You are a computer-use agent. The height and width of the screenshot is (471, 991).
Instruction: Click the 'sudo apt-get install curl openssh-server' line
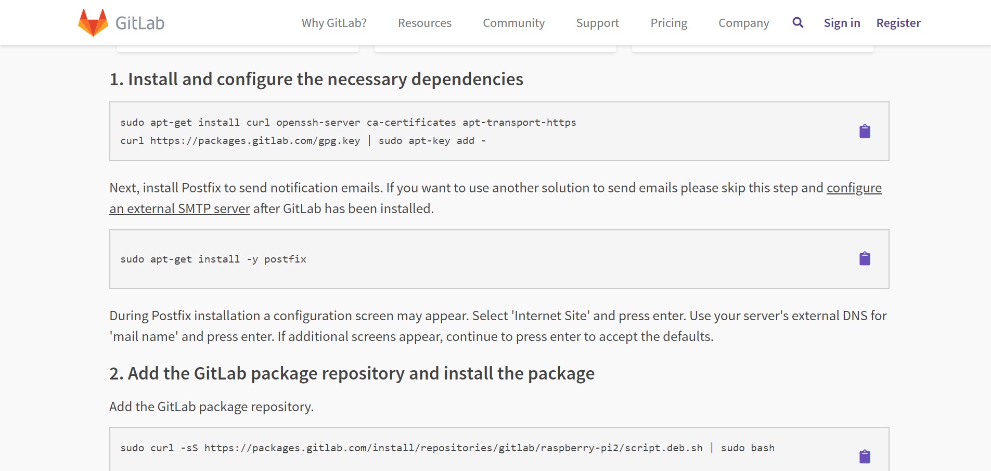pos(348,123)
